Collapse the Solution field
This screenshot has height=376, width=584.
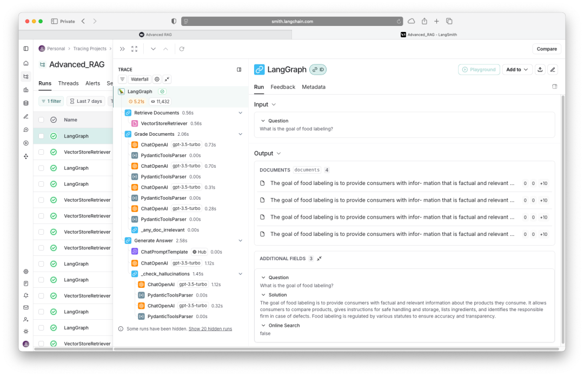tap(263, 295)
